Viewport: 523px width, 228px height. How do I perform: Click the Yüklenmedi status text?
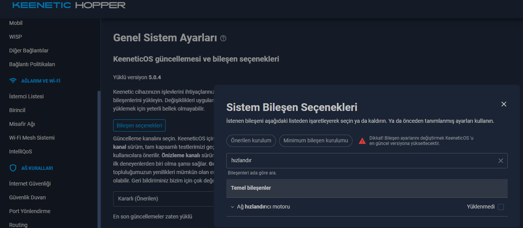(x=481, y=207)
